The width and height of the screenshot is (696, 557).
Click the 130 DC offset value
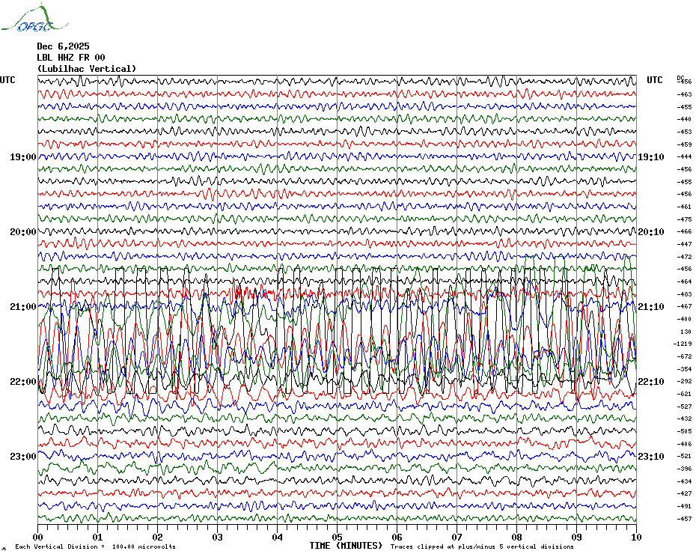(x=685, y=332)
